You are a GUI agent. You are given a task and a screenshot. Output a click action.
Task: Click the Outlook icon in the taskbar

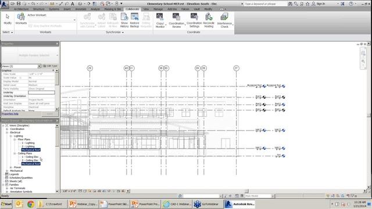[19, 204]
